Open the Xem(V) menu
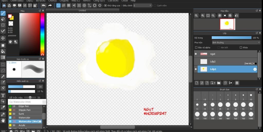This screenshot has height=132, width=263. click(87, 1)
